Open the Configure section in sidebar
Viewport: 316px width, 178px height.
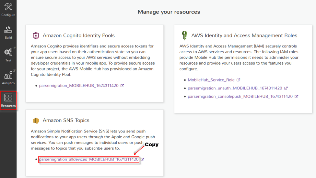8,9
